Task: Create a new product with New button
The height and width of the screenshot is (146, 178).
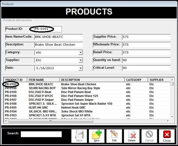Action: pos(97,136)
